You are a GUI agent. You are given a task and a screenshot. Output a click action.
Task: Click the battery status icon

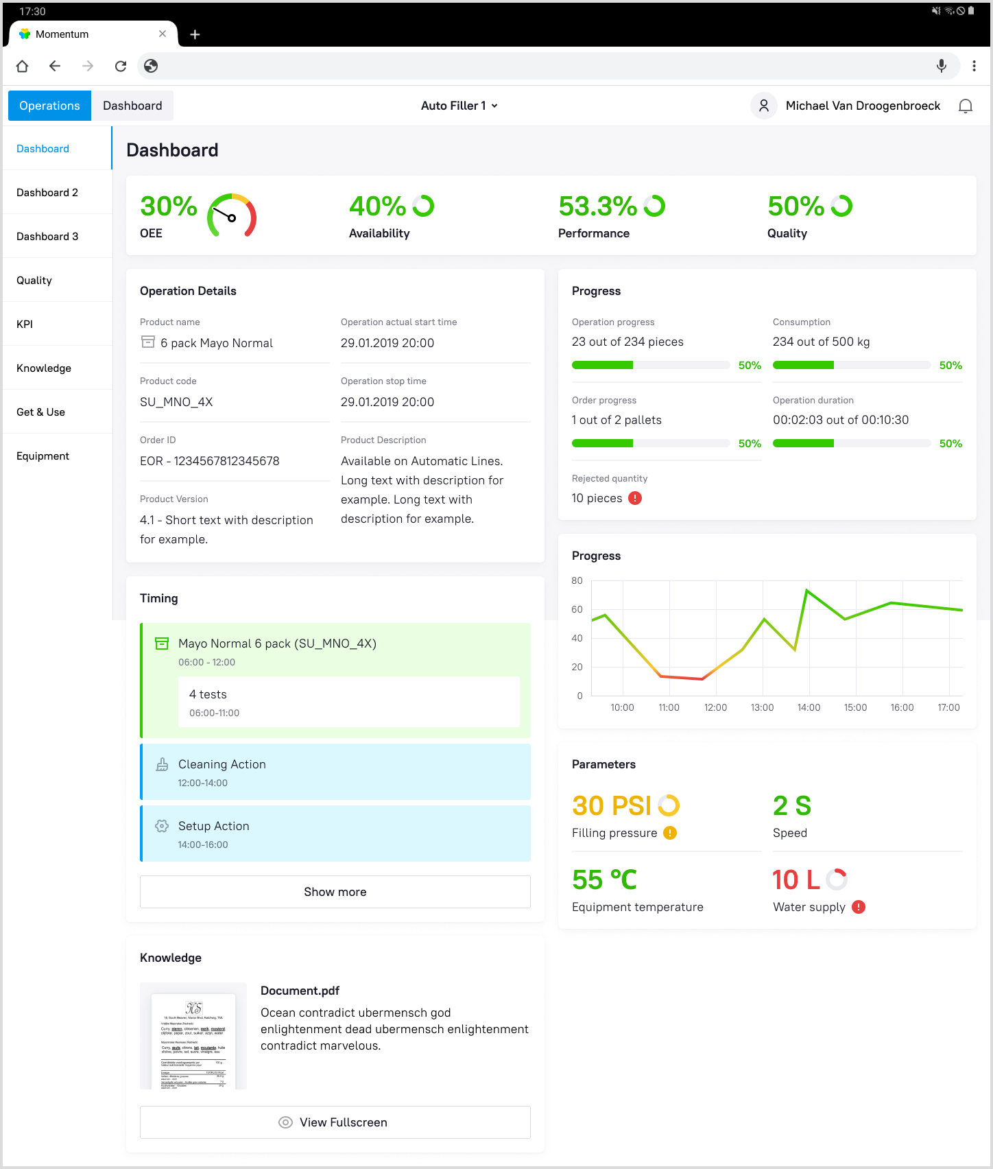point(971,11)
